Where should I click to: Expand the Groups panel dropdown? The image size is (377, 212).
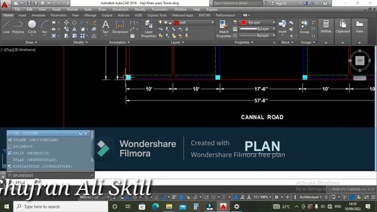tap(307, 42)
